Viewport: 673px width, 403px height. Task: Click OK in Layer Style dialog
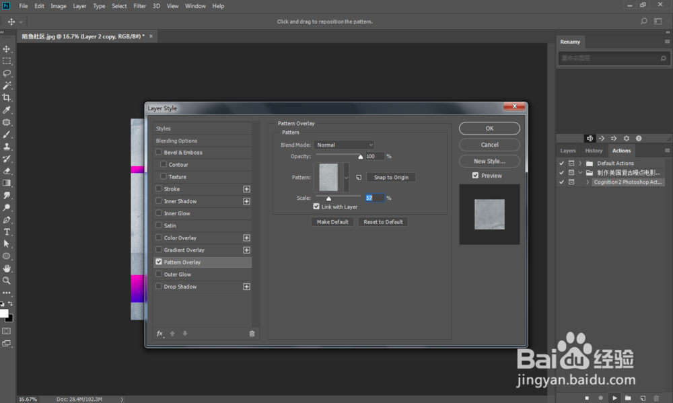point(489,129)
